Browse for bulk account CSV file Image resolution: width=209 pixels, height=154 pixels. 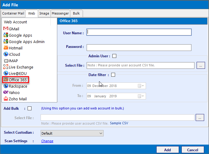point(200,117)
